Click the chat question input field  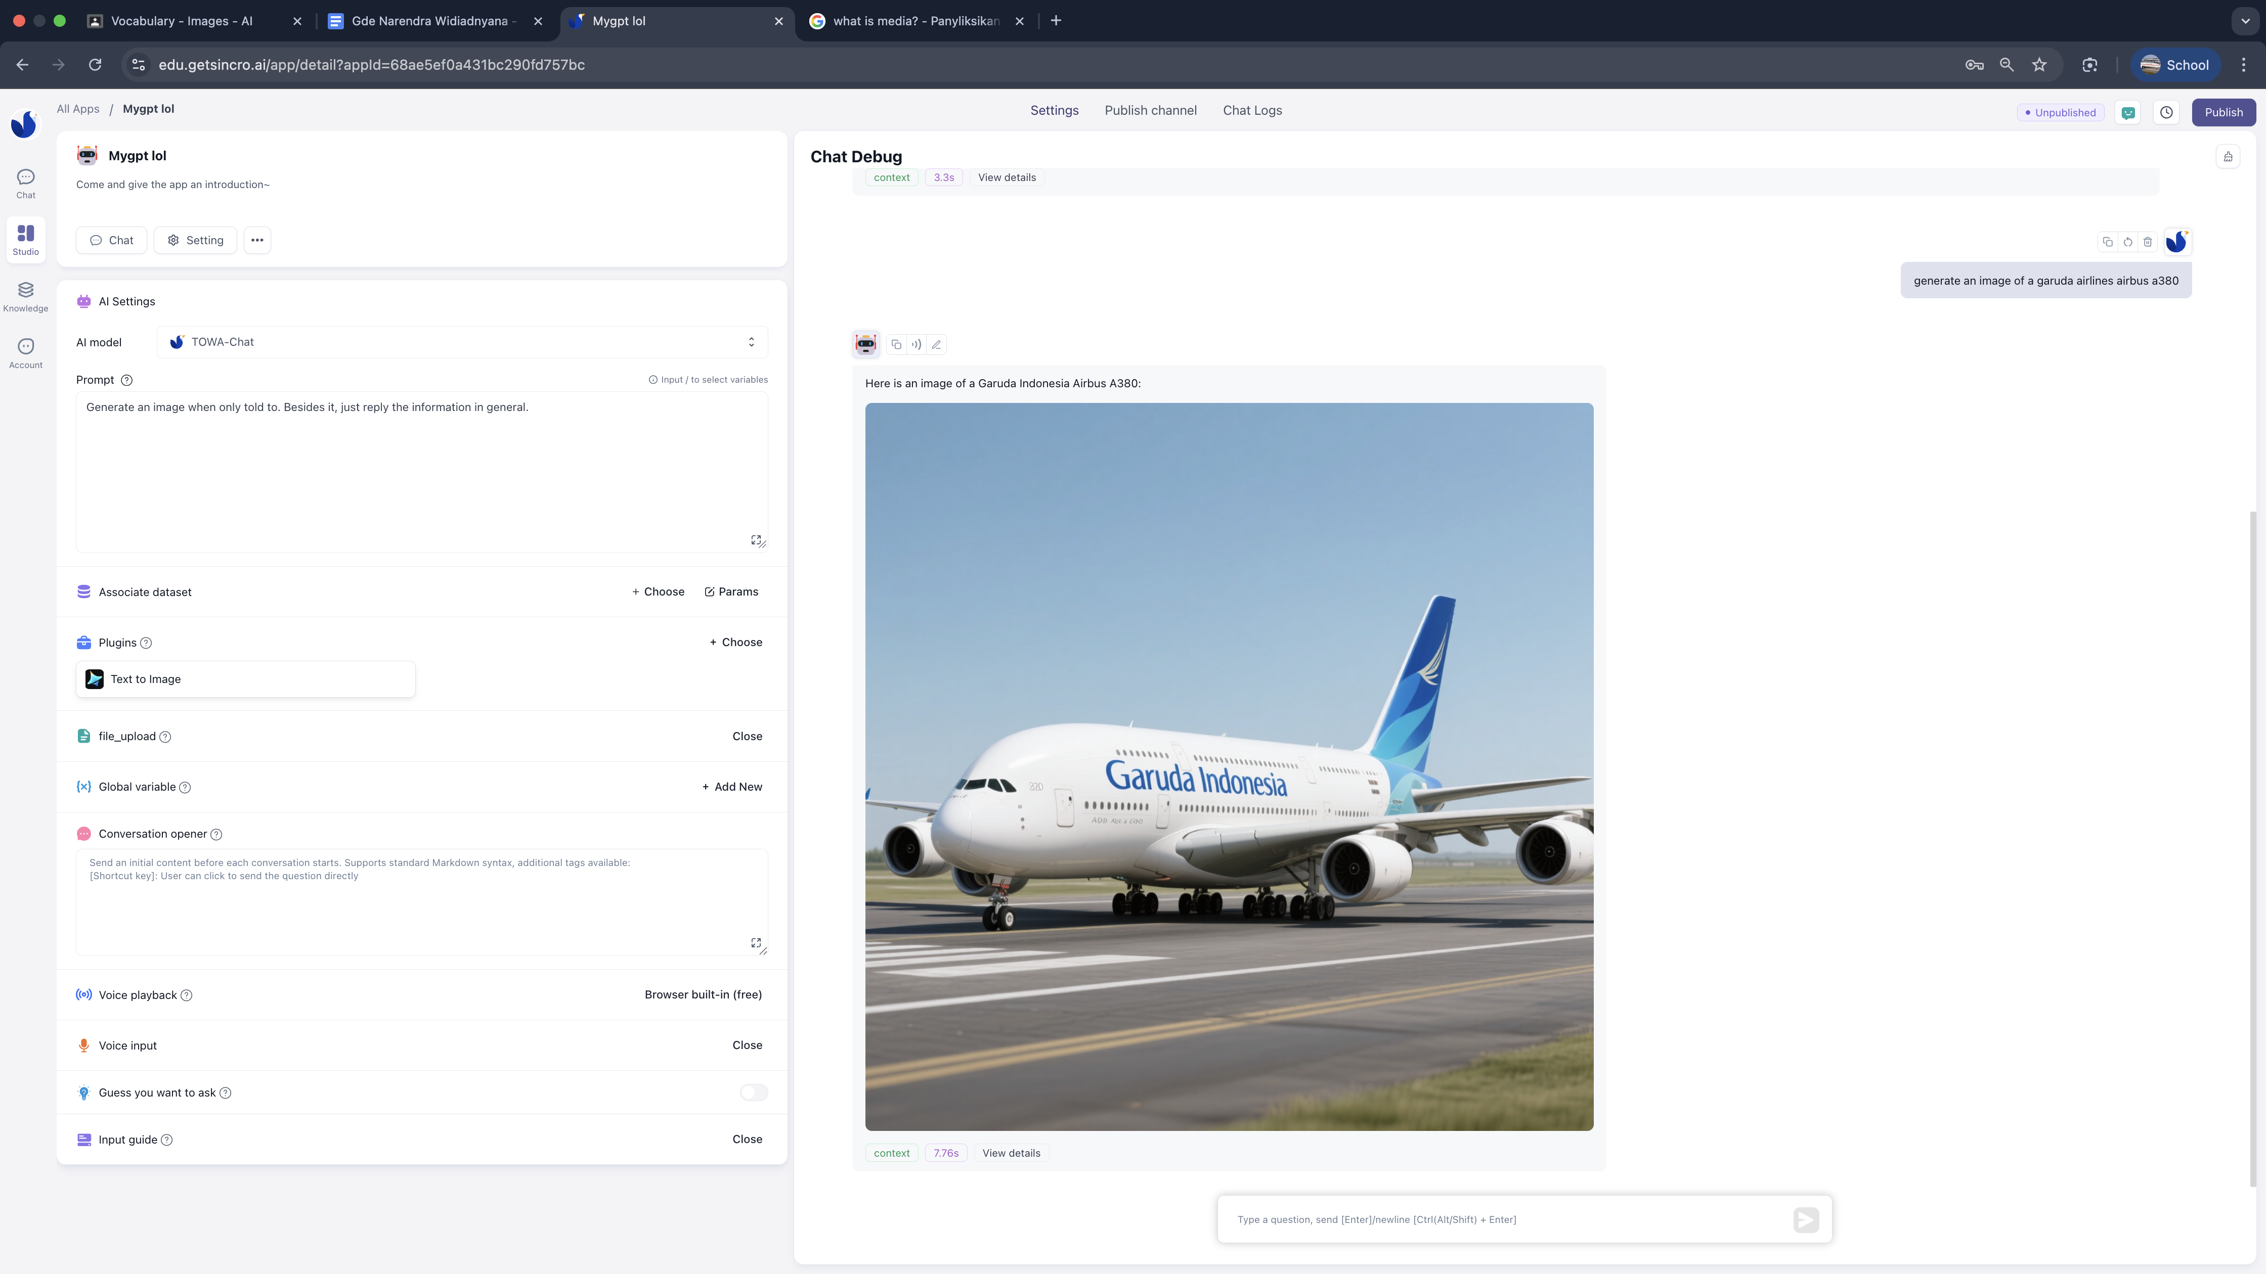tap(1509, 1219)
